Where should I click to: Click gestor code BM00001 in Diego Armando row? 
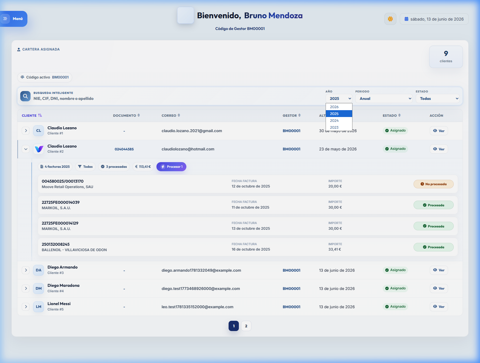pyautogui.click(x=292, y=270)
